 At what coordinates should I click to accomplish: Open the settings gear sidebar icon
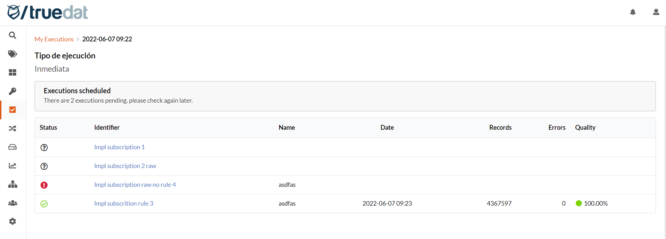[x=13, y=221]
